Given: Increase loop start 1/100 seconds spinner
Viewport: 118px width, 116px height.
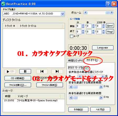Looking at the screenshot, I should pyautogui.click(x=104, y=25).
